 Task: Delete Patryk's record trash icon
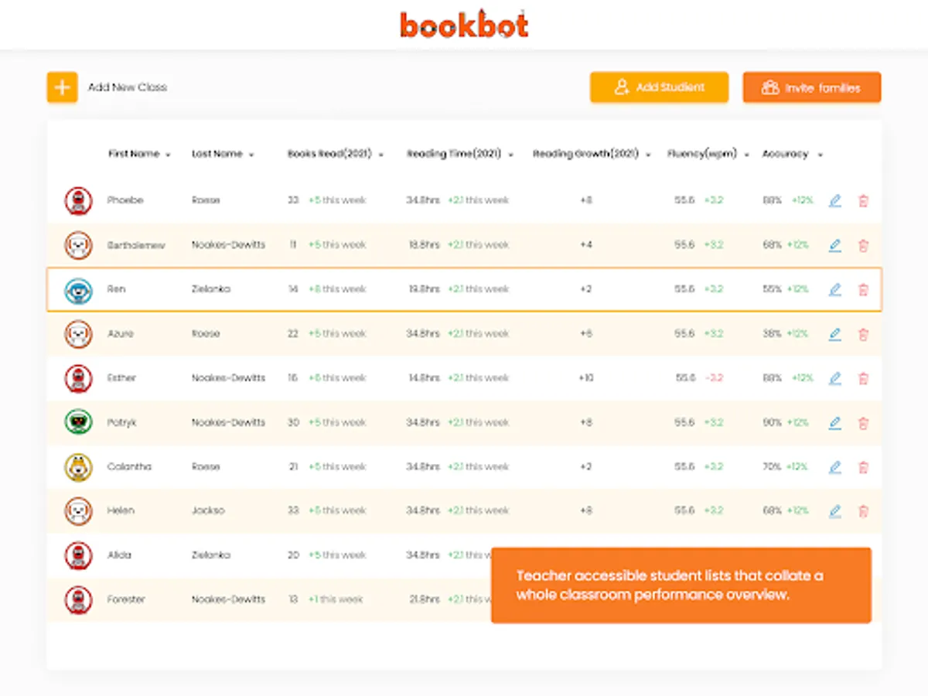[x=863, y=424]
